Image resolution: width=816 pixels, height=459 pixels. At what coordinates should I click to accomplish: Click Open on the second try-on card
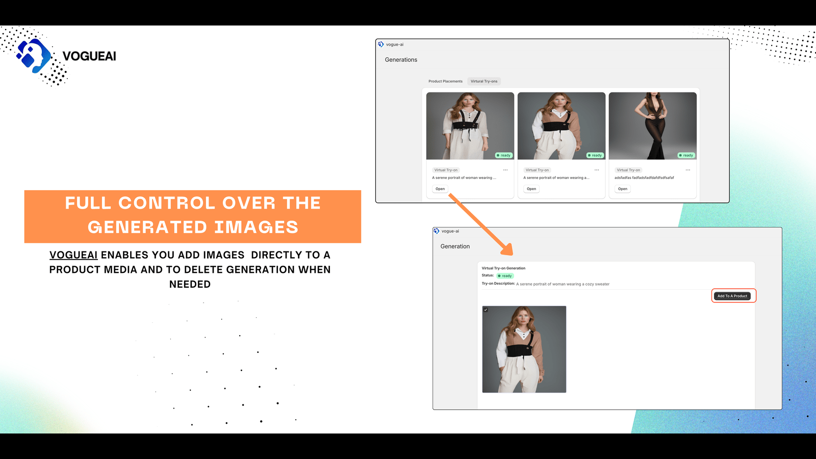point(531,189)
